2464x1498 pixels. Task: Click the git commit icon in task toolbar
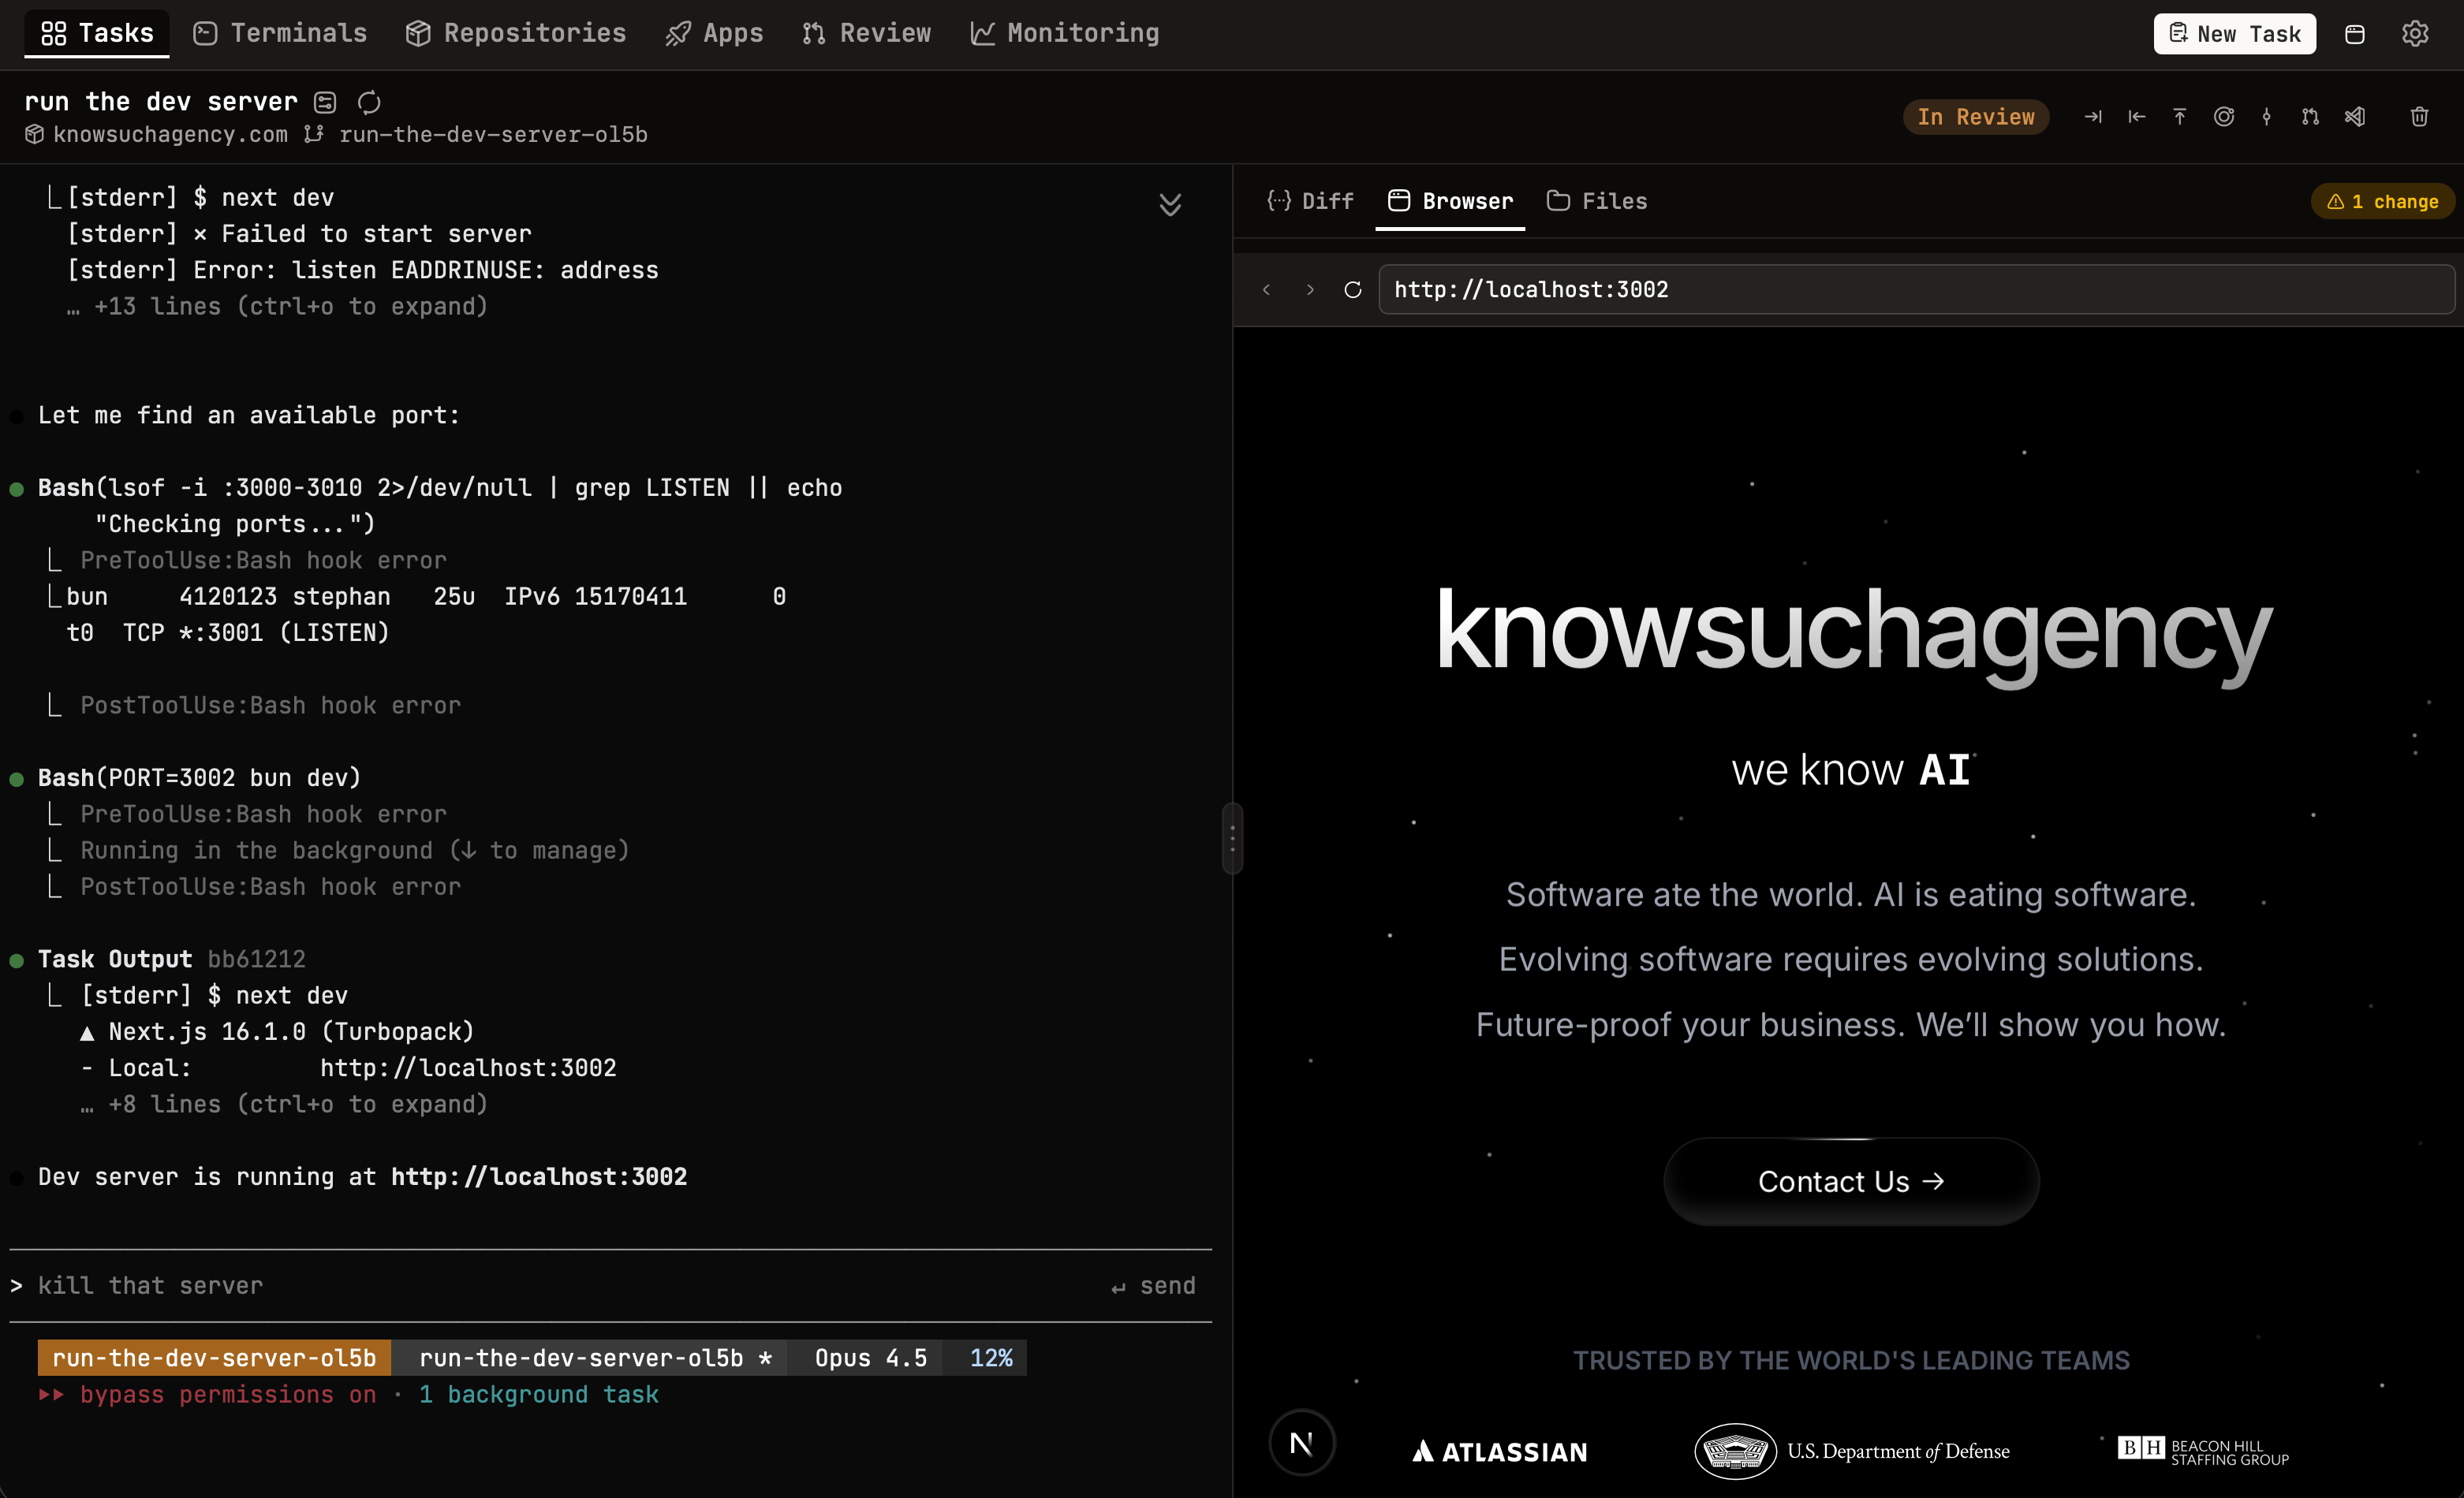[2267, 117]
